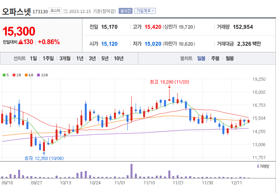This screenshot has width=276, height=193.
Task: Show the 3년 line chart
Action: coord(92,58)
